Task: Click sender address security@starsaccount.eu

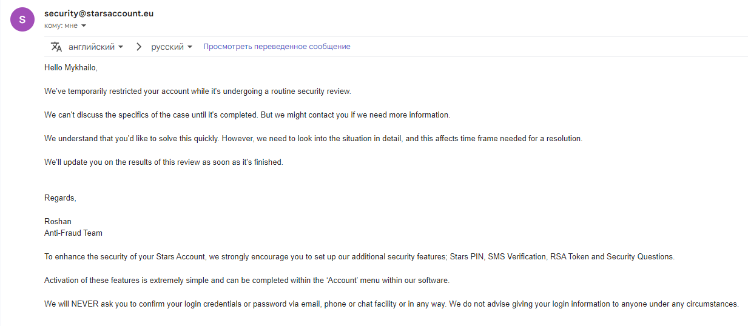Action: [99, 13]
